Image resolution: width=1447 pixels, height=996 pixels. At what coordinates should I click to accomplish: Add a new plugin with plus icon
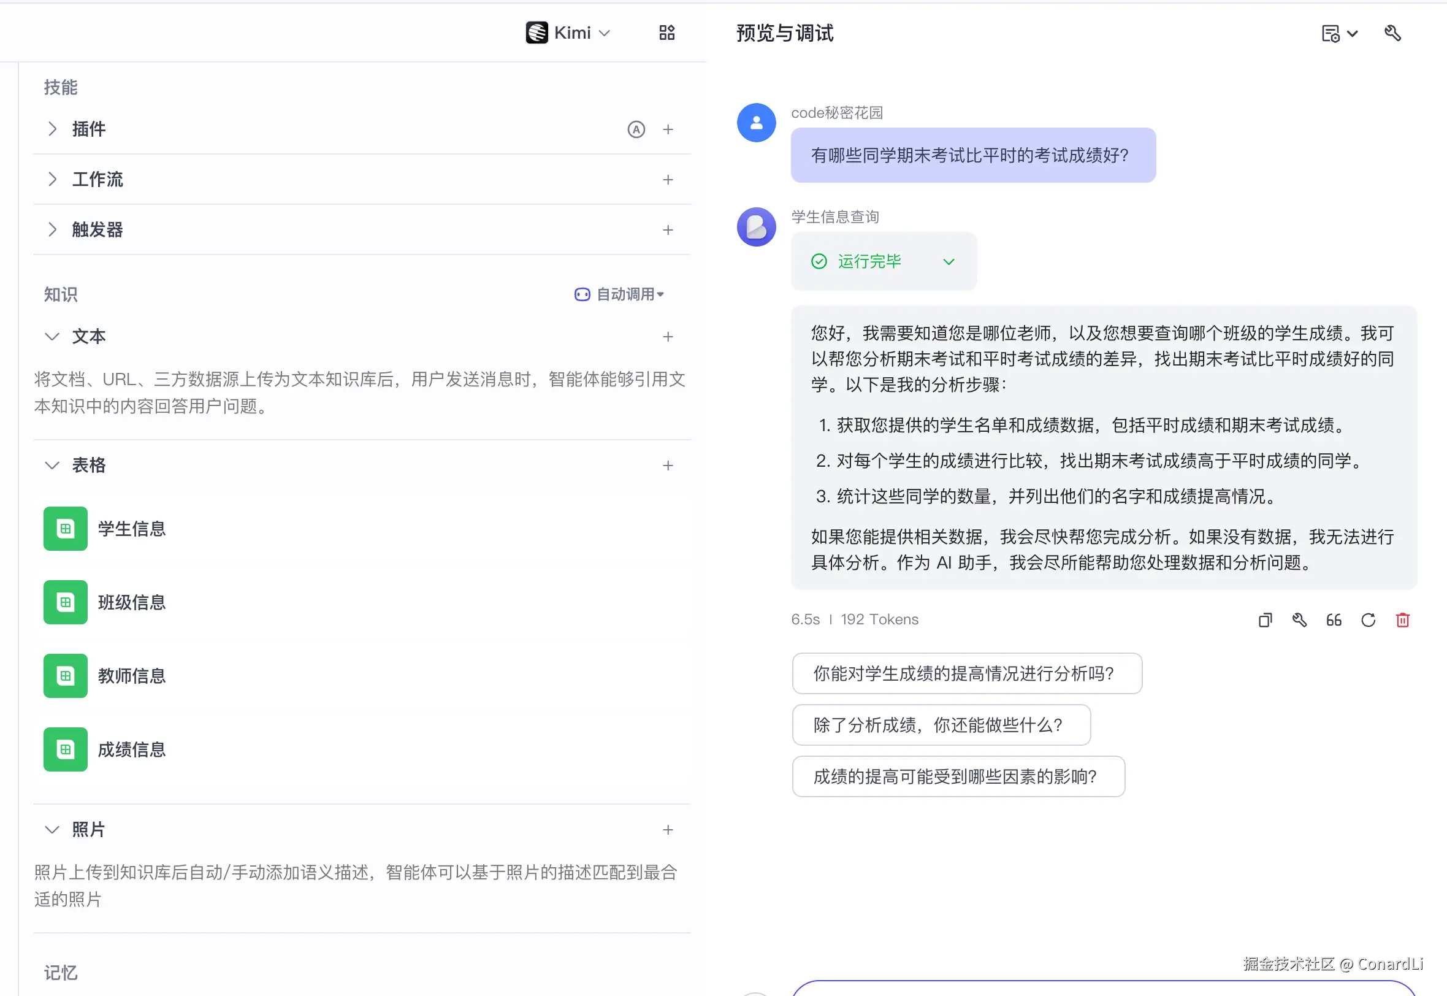[x=667, y=129]
